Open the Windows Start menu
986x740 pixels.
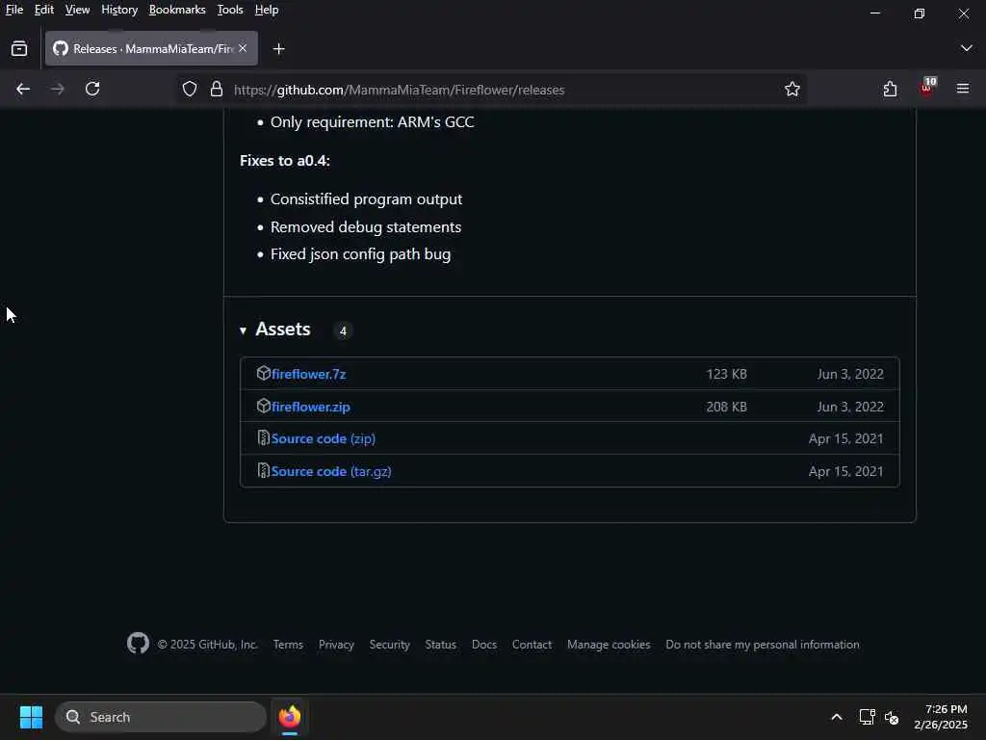(31, 717)
